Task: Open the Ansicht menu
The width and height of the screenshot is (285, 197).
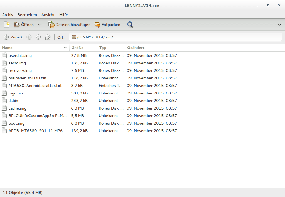Action: [48, 15]
